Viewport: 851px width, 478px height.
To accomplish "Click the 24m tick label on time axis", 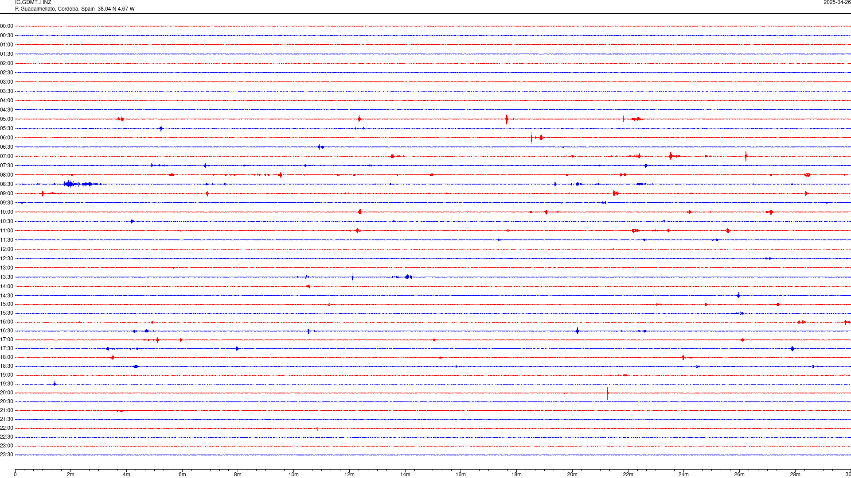I will 683,474.
